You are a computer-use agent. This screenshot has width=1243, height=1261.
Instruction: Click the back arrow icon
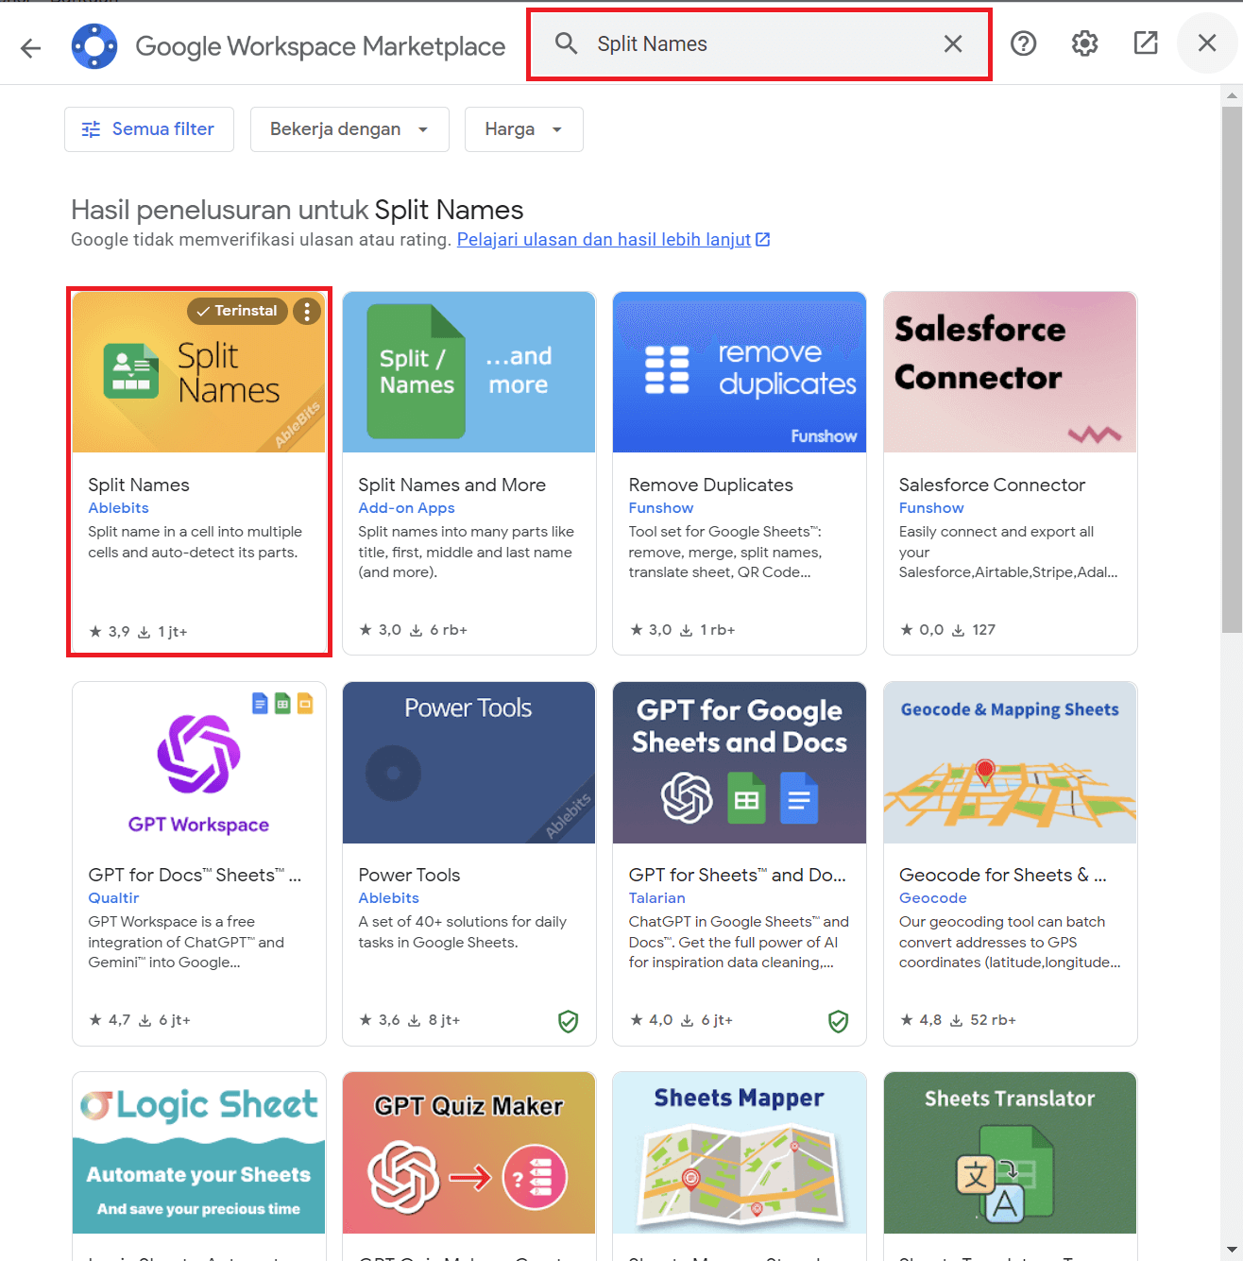pyautogui.click(x=31, y=47)
